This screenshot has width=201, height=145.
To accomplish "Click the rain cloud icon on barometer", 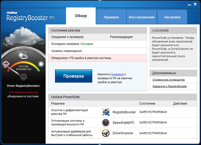I will 6,65.
